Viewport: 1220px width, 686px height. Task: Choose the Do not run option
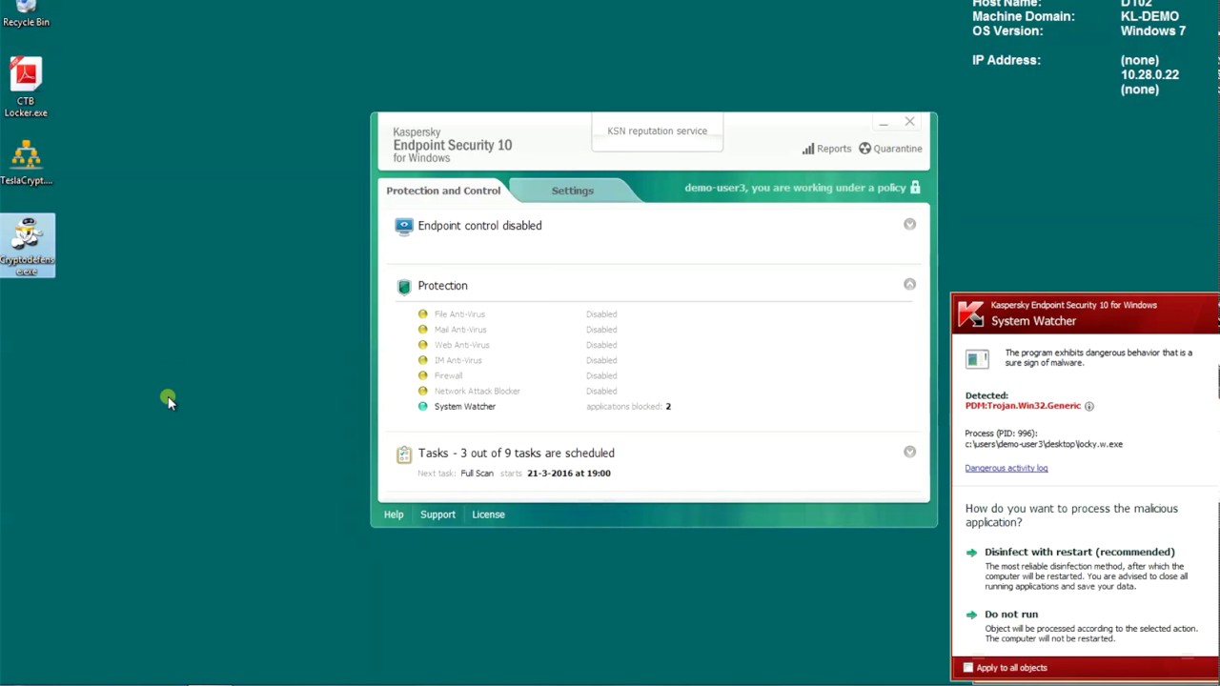1010,615
